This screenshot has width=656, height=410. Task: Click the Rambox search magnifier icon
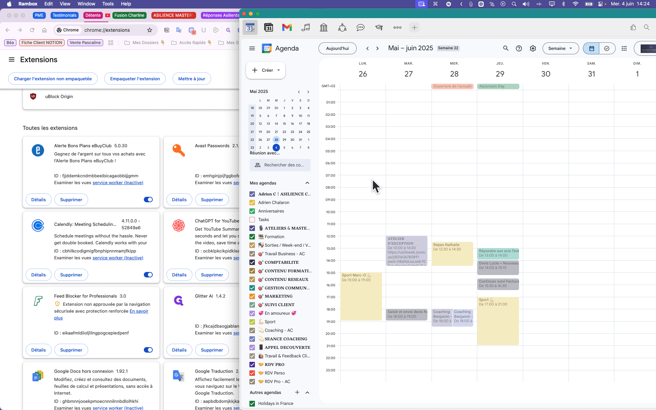646,27
